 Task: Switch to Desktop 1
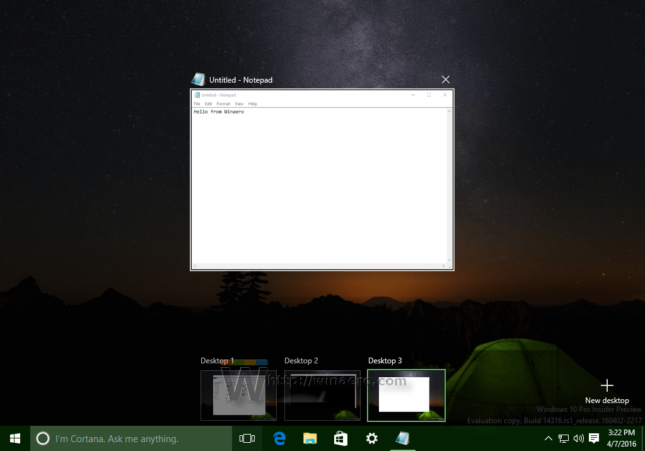coord(238,395)
